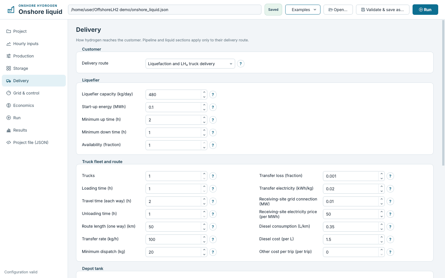Show help for Minimum up time

click(213, 120)
